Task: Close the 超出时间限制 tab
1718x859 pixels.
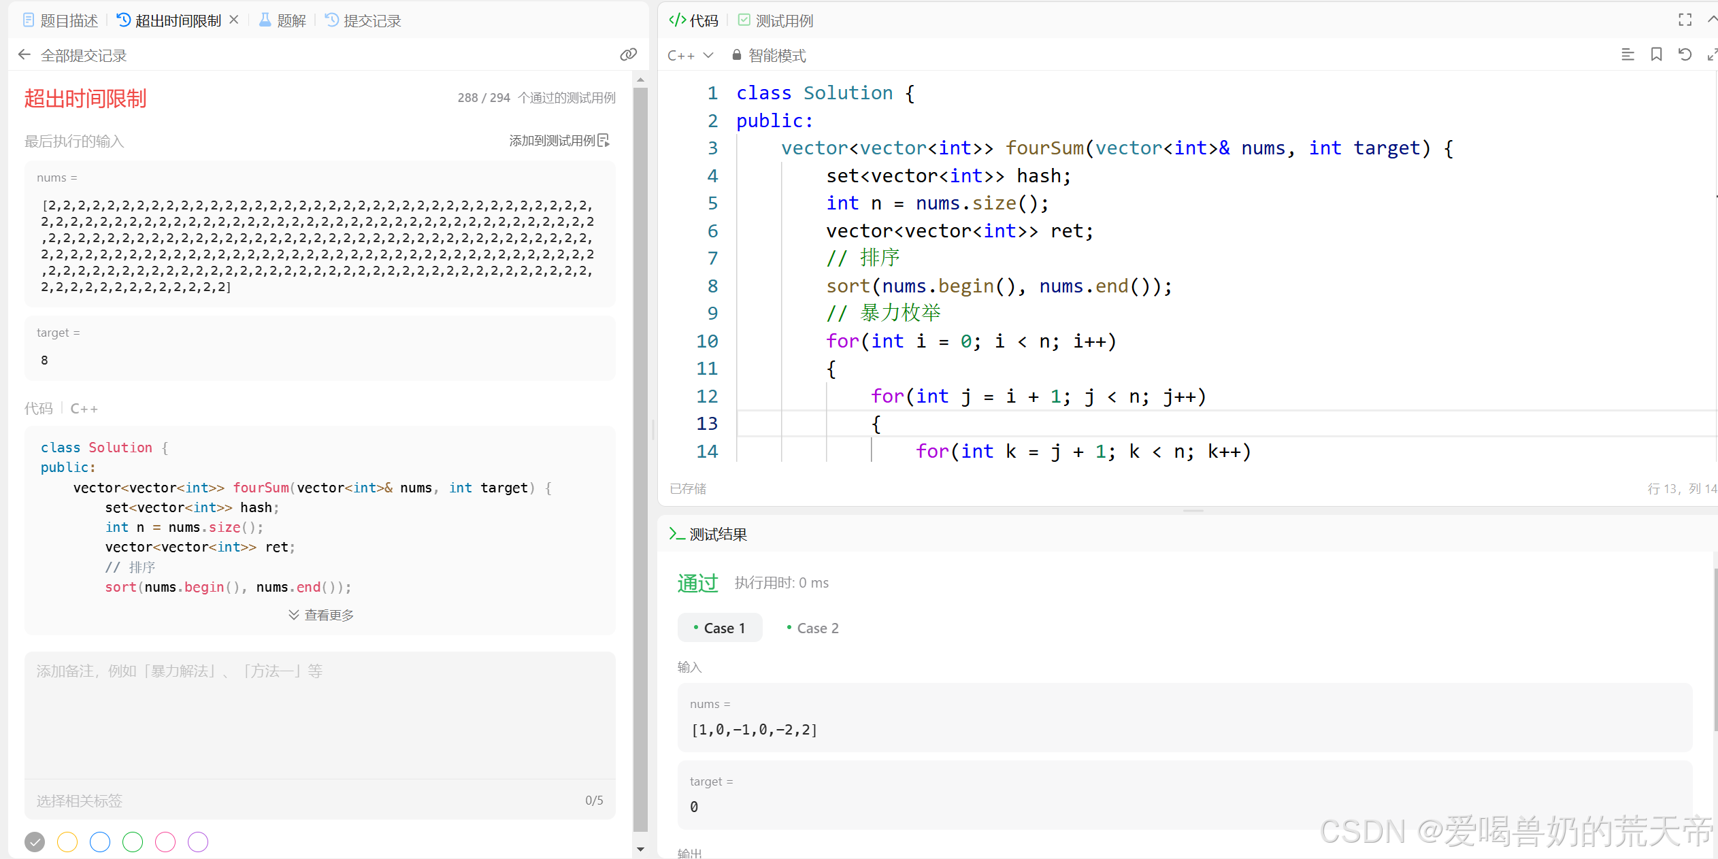Action: point(234,20)
